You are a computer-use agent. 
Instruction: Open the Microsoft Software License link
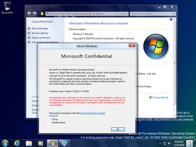93,113
